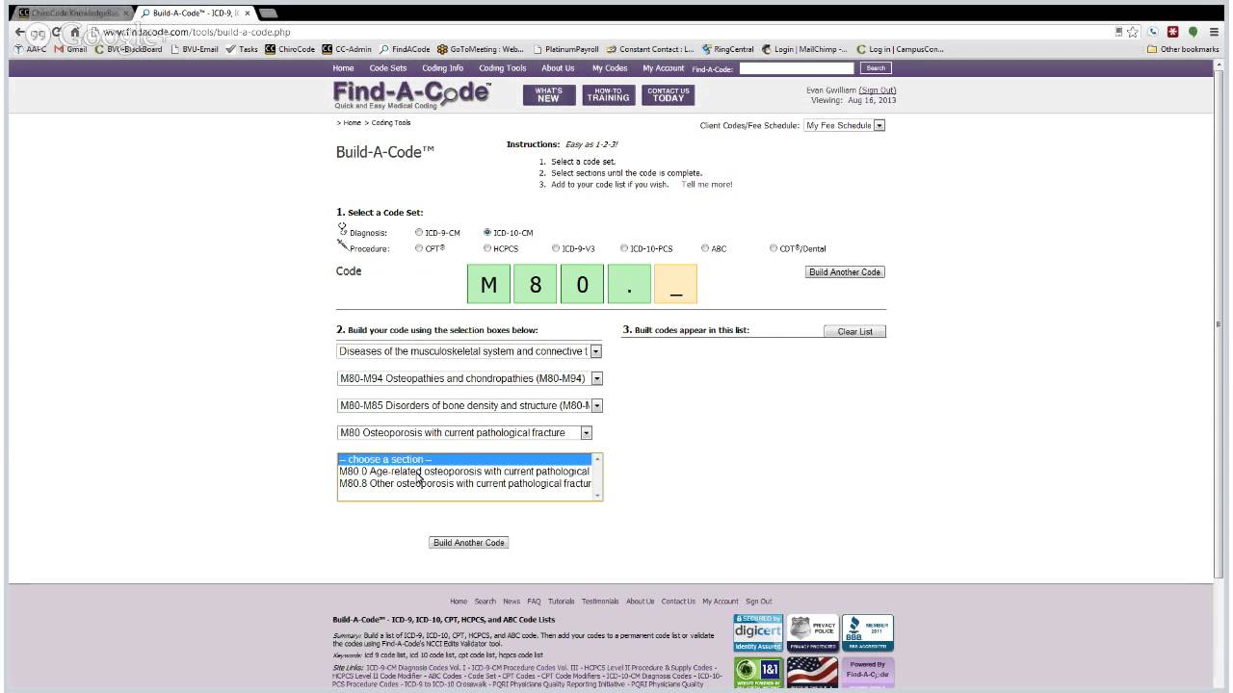
Task: Open the PlatinumPayroll bookmark
Action: point(566,49)
